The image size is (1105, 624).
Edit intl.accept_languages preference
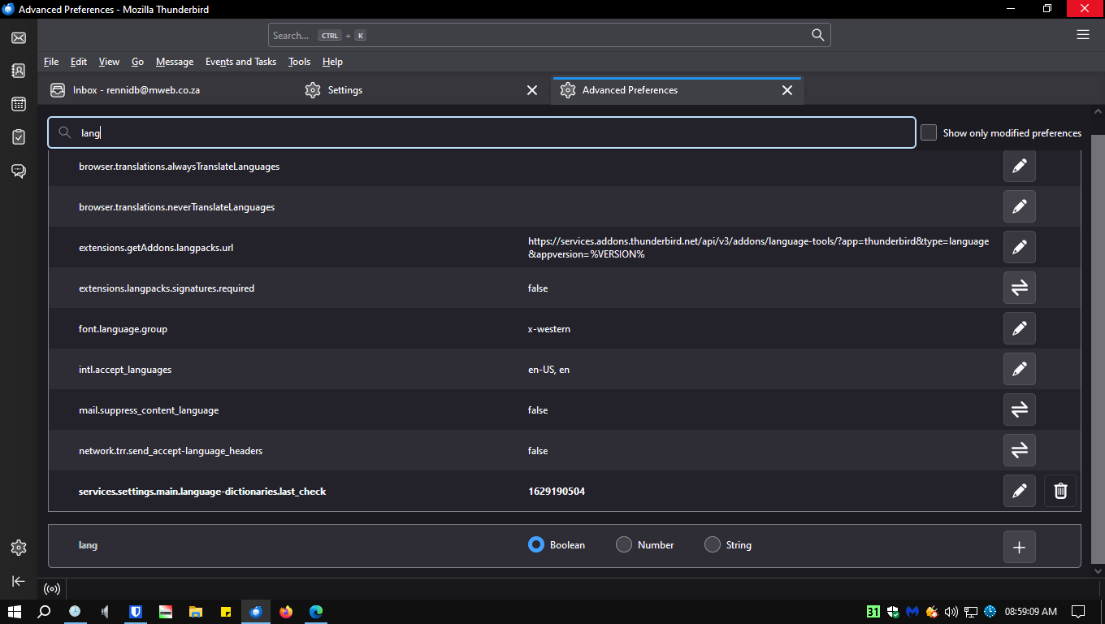tap(1020, 369)
